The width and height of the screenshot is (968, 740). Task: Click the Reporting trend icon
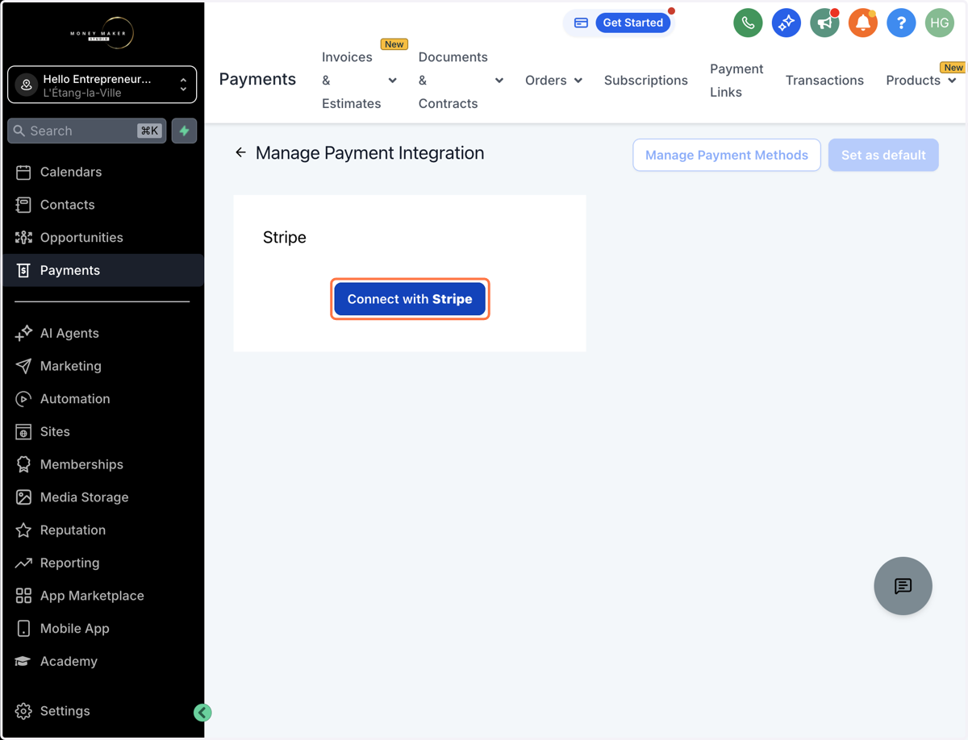[x=23, y=563]
